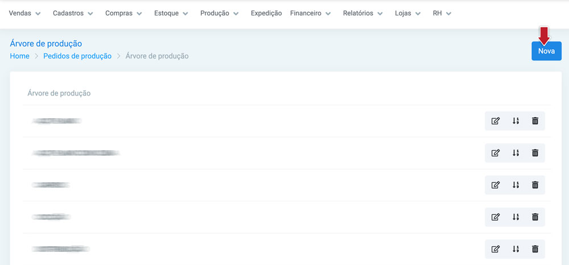Click the blue Nova button

click(546, 51)
